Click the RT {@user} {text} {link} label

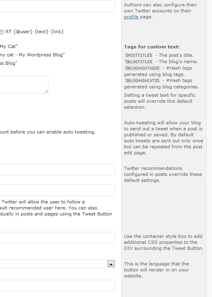35,32
